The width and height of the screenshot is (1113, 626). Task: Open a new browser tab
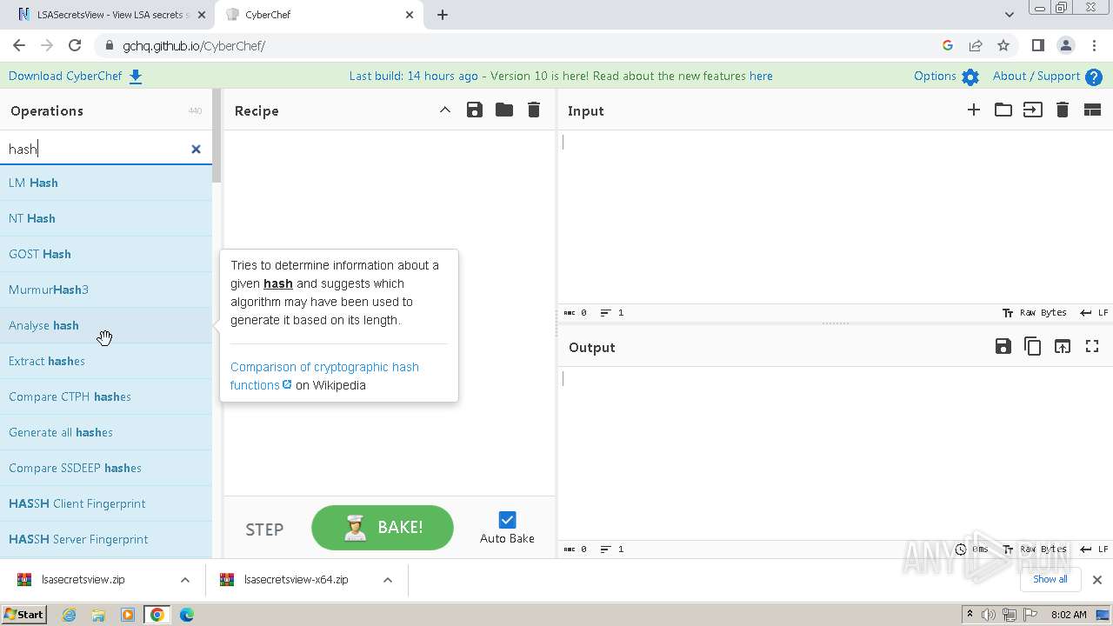tap(443, 15)
